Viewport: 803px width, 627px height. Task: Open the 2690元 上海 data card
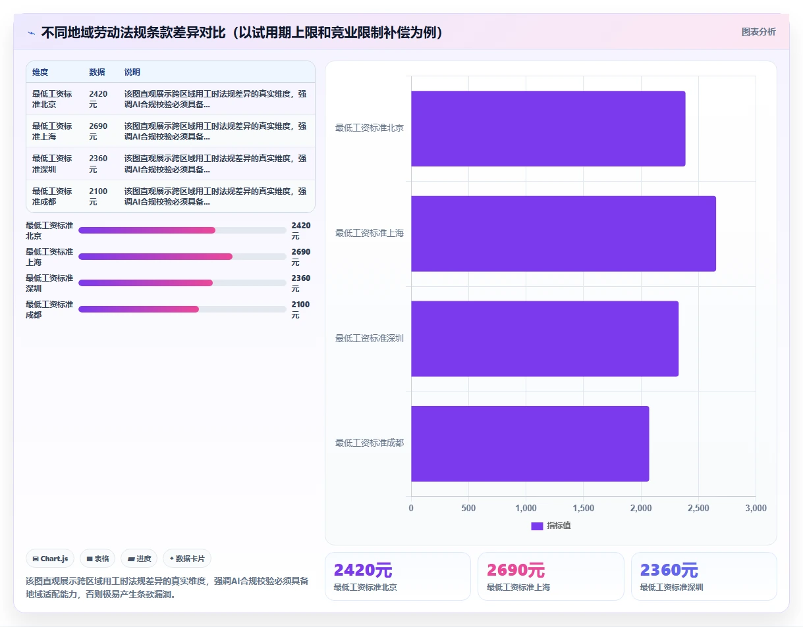click(x=551, y=576)
